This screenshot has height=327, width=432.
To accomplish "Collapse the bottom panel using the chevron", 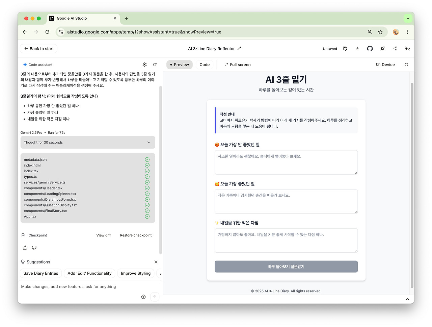I will pos(407,299).
